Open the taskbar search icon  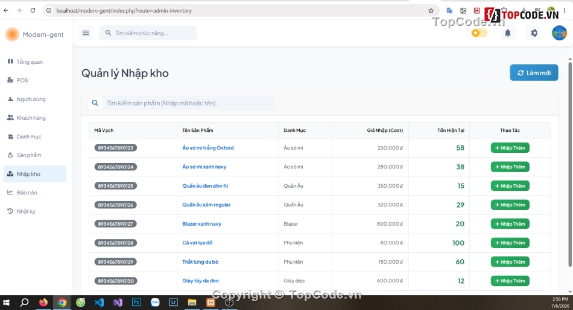pos(25,302)
